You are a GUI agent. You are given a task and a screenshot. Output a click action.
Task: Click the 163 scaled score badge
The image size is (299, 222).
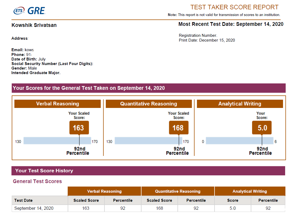(x=79, y=128)
